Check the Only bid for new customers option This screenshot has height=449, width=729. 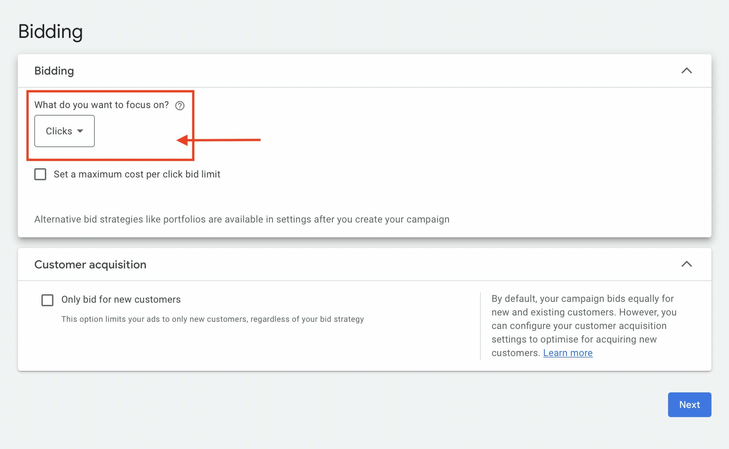47,300
